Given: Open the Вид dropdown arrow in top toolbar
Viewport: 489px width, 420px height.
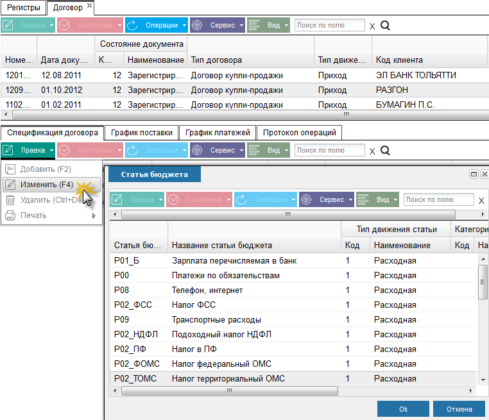Looking at the screenshot, I should coord(286,25).
